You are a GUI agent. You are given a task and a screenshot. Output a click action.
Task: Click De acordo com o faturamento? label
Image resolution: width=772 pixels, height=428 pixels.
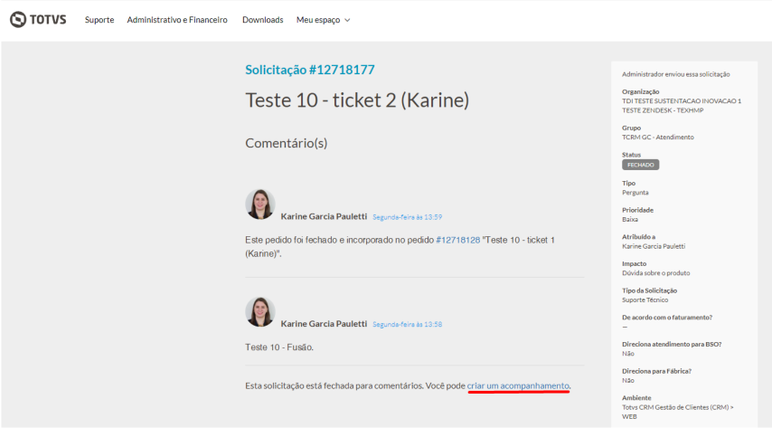pos(666,318)
